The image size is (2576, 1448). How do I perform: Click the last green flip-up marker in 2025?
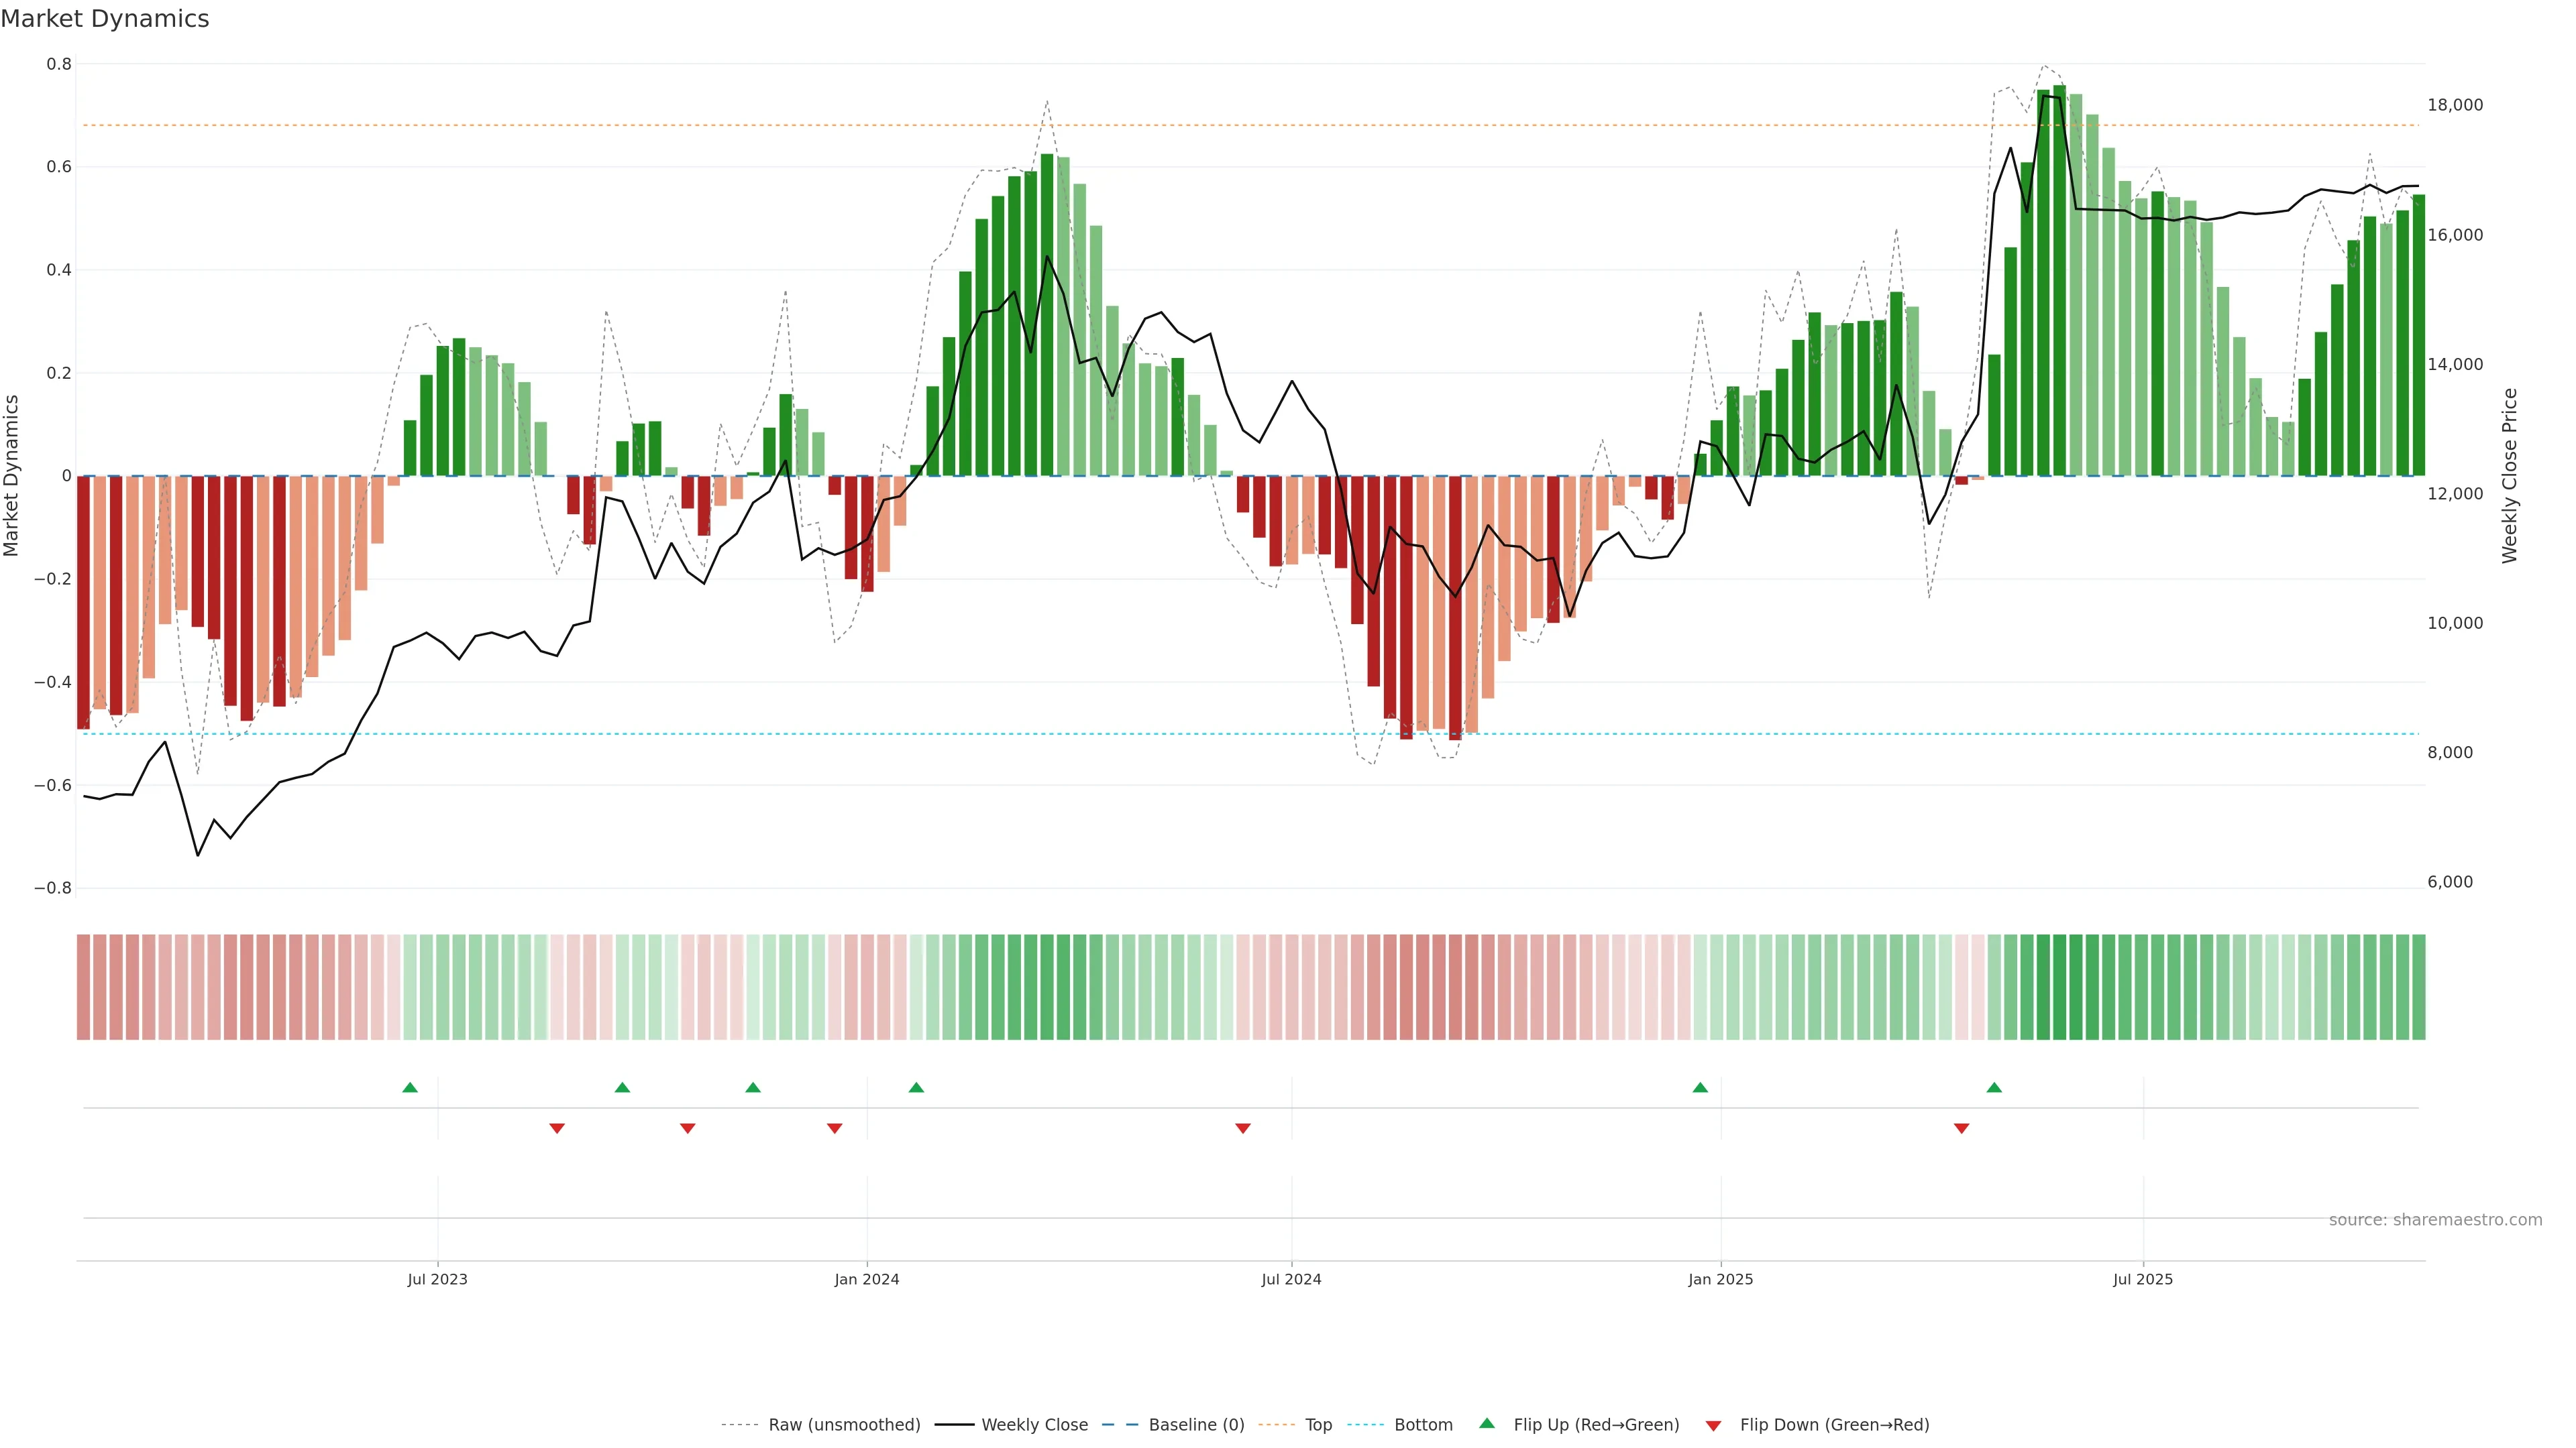(x=1994, y=1087)
